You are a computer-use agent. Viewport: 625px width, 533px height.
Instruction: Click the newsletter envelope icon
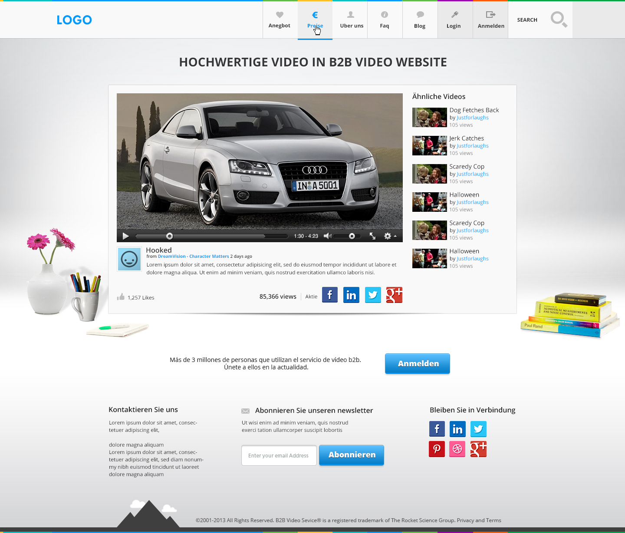click(245, 411)
